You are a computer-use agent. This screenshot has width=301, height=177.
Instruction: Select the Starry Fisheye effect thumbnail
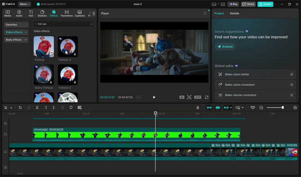44,75
